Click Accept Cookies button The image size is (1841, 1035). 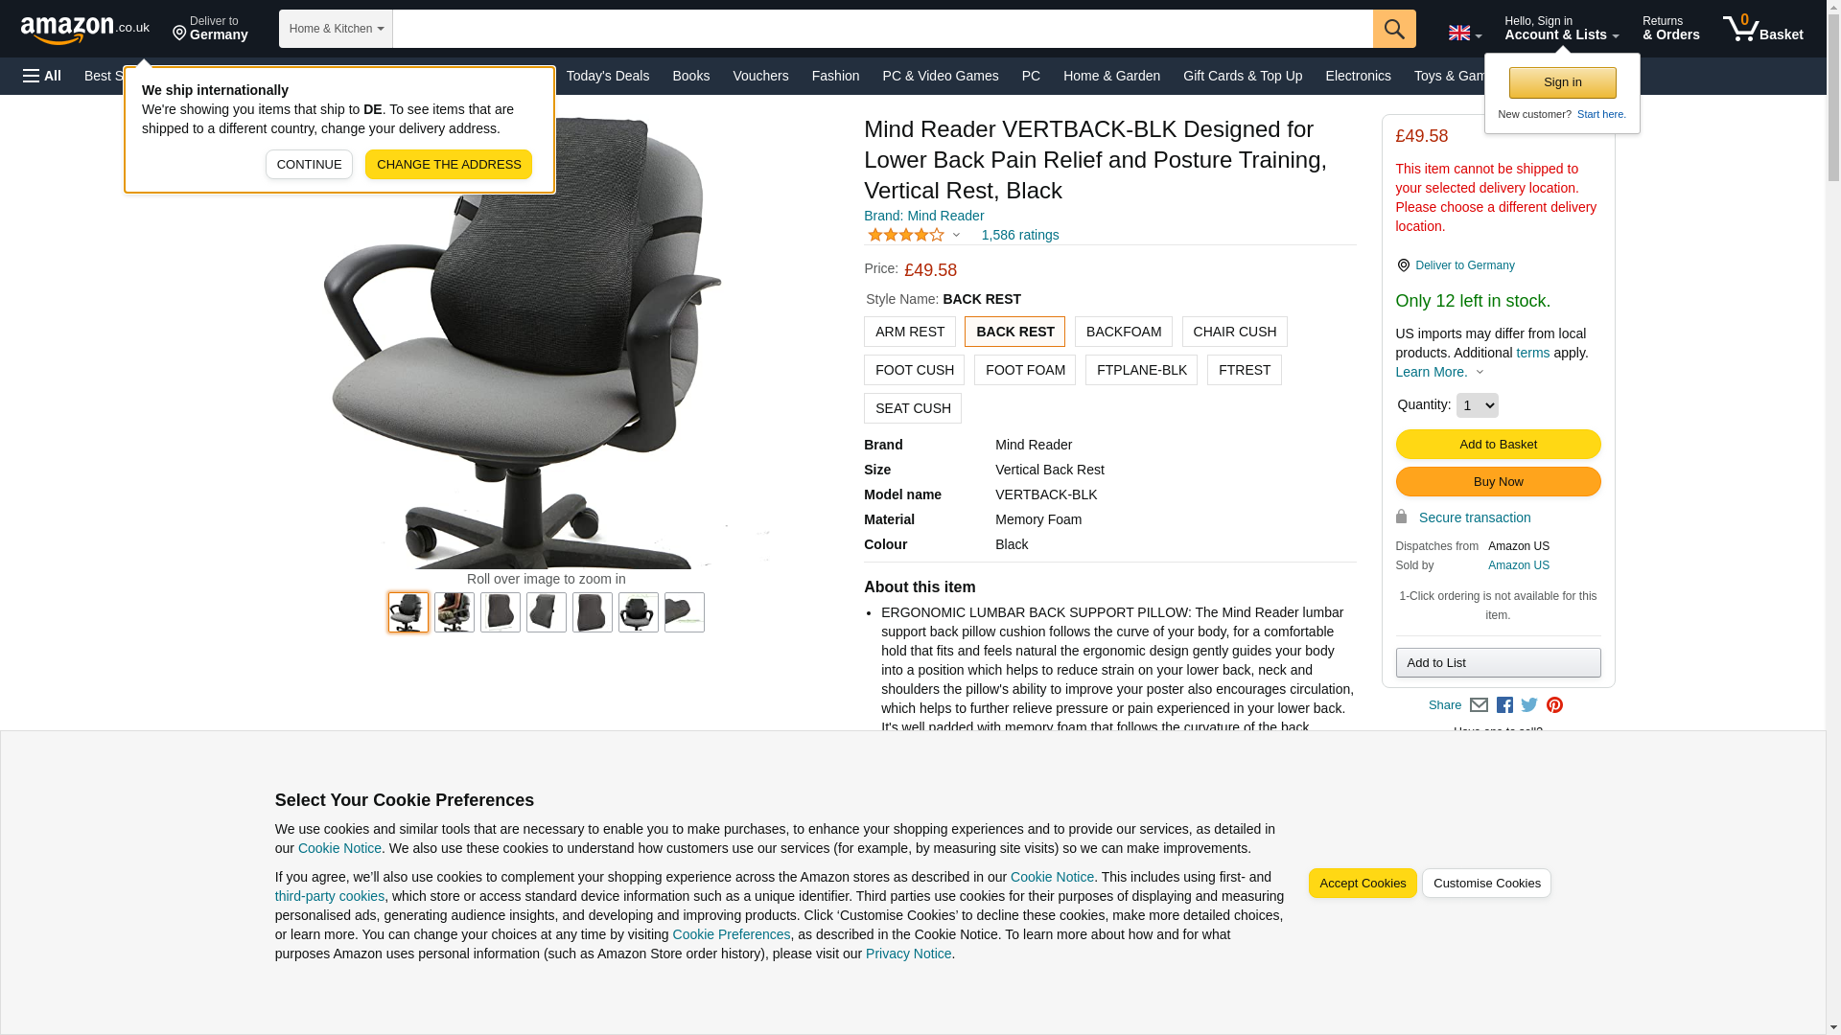(x=1362, y=884)
